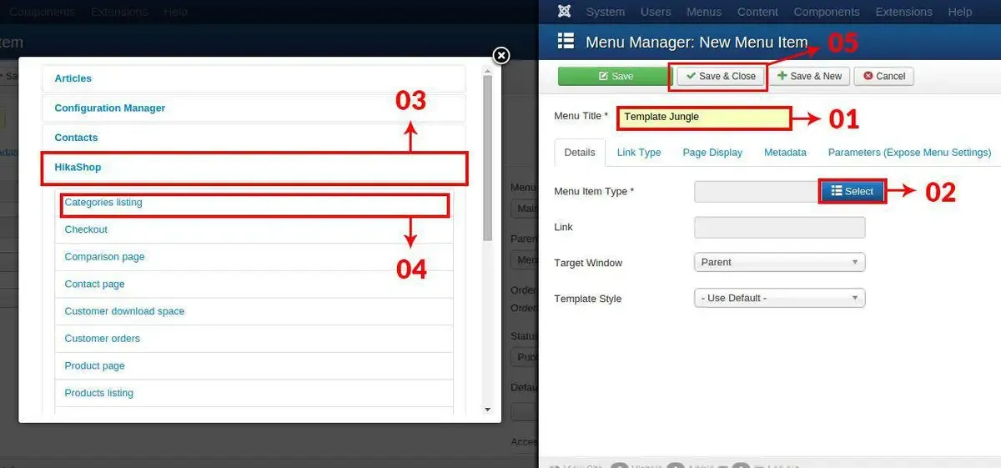The height and width of the screenshot is (468, 1001).
Task: Open the right-hand Components menu
Action: [x=828, y=12]
